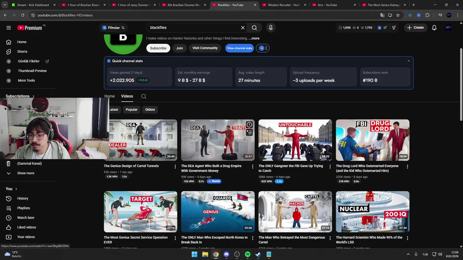Search within the channel using magnifier icon
The width and height of the screenshot is (463, 260).
(x=144, y=96)
